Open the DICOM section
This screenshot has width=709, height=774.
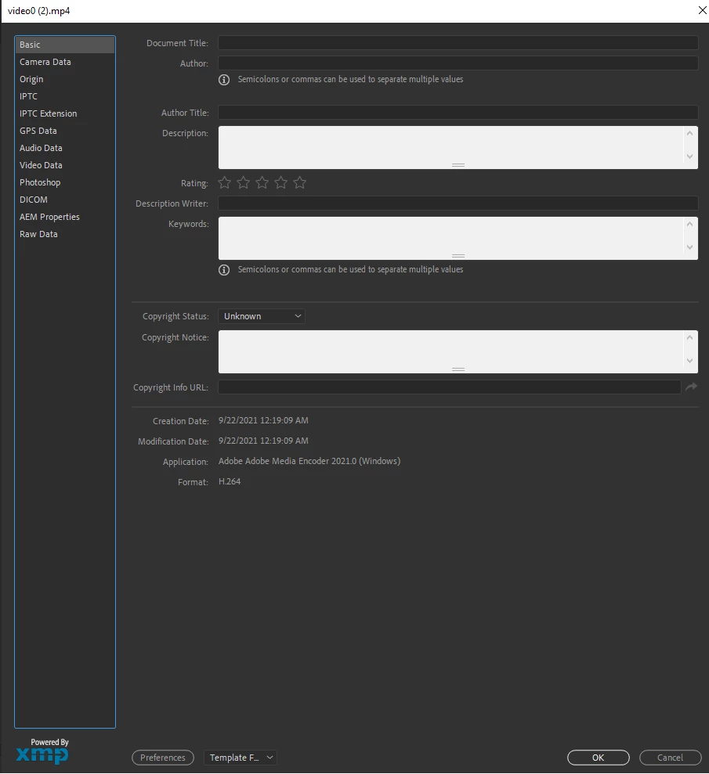[x=65, y=200]
